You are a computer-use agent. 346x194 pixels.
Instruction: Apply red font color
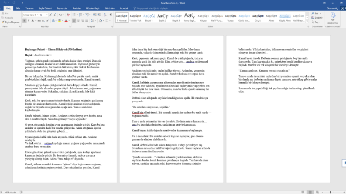[66, 21]
